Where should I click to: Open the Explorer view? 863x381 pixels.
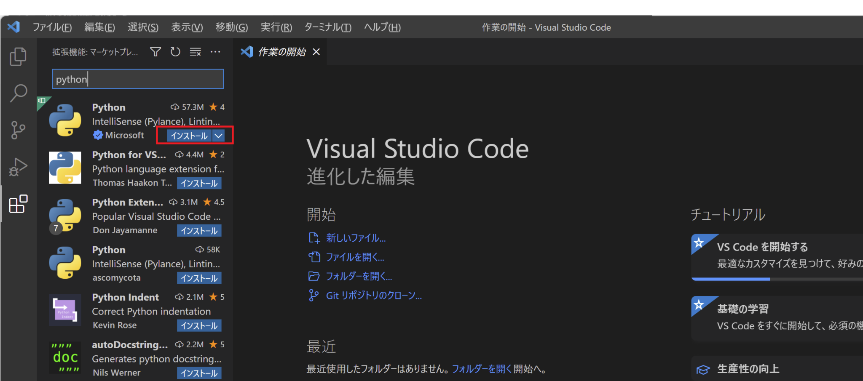(18, 56)
